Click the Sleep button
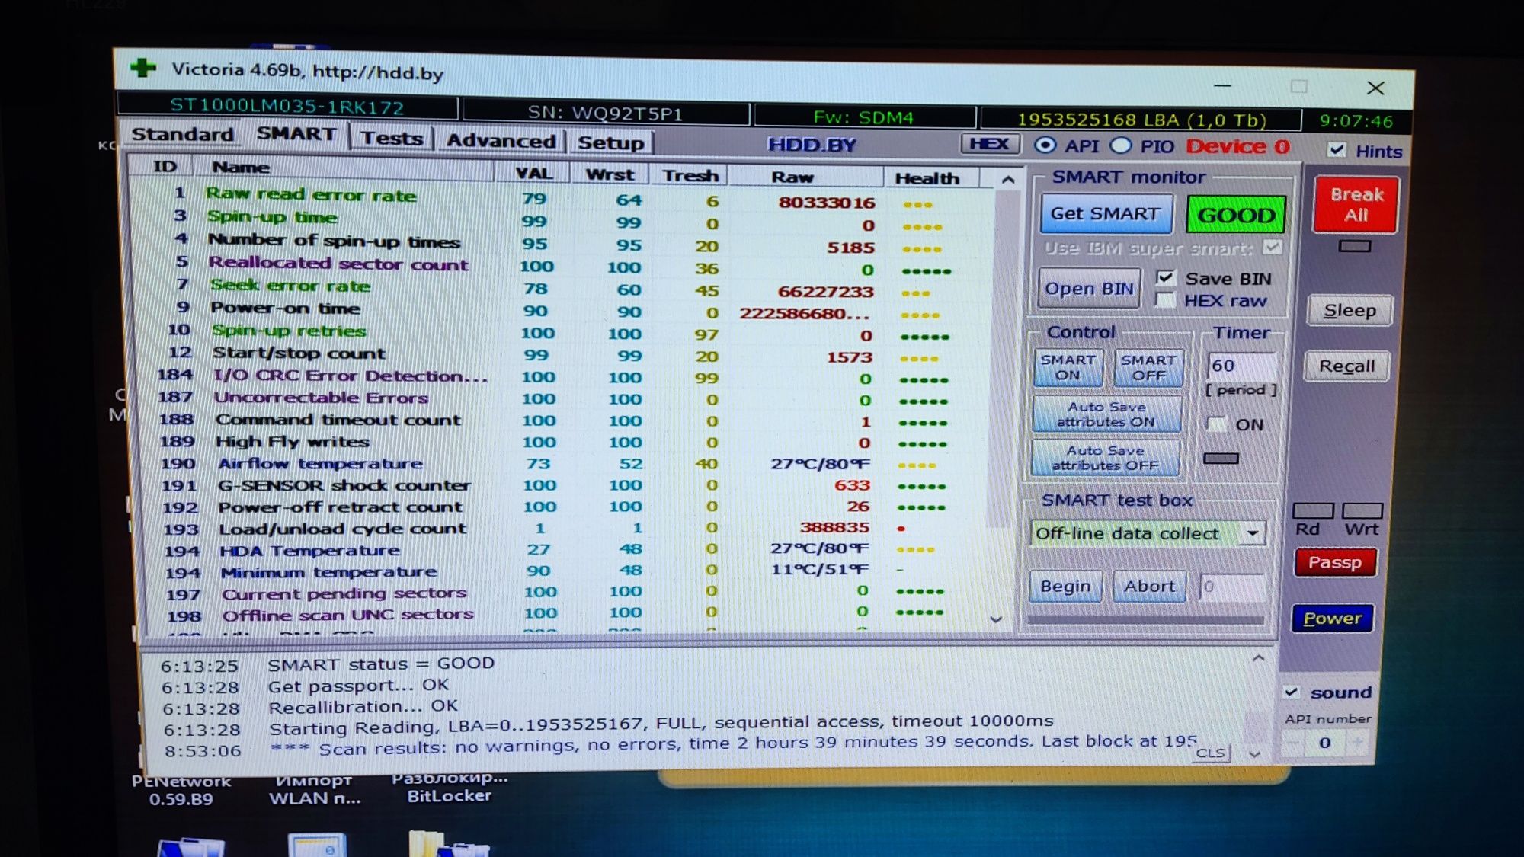This screenshot has width=1524, height=857. tap(1350, 311)
